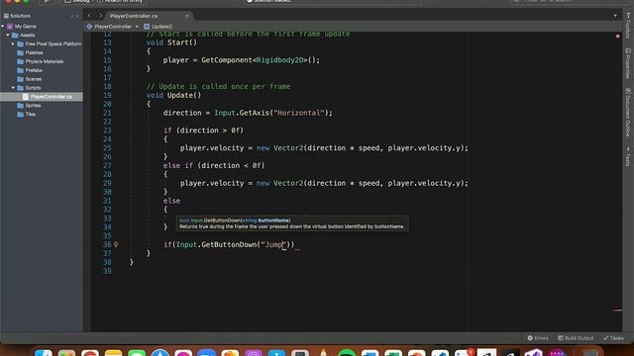Image resolution: width=634 pixels, height=356 pixels.
Task: Close the PlayerController.cs tab
Action: click(x=187, y=16)
